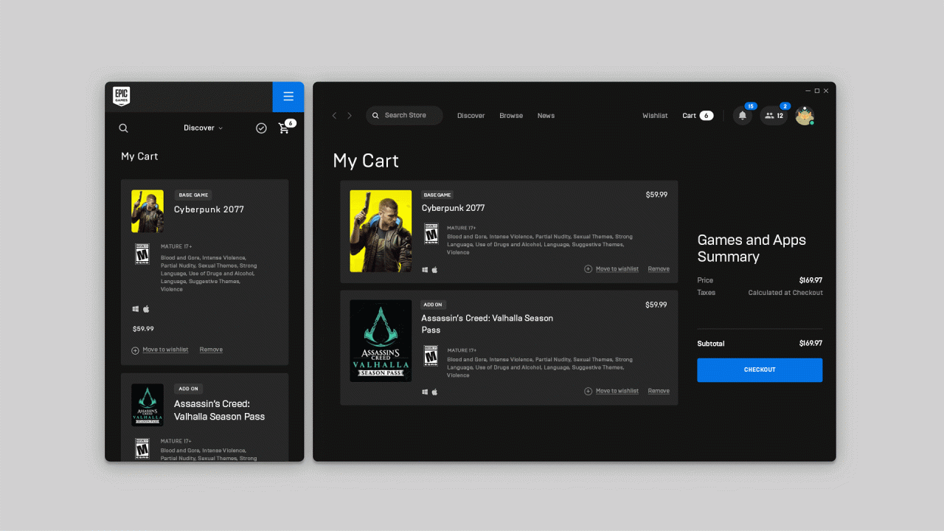The width and height of the screenshot is (944, 531).
Task: Click the Epic Games logo in mobile view
Action: pos(122,97)
